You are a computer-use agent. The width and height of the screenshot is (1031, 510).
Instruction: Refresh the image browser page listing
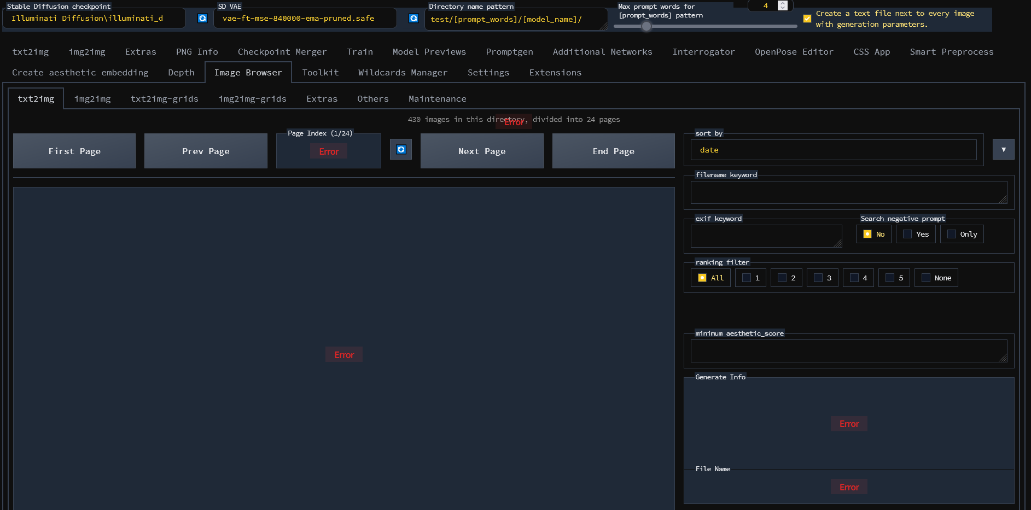(x=401, y=149)
